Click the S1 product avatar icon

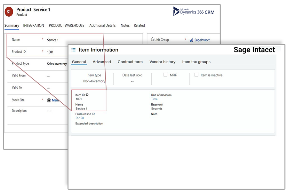[x=9, y=12]
